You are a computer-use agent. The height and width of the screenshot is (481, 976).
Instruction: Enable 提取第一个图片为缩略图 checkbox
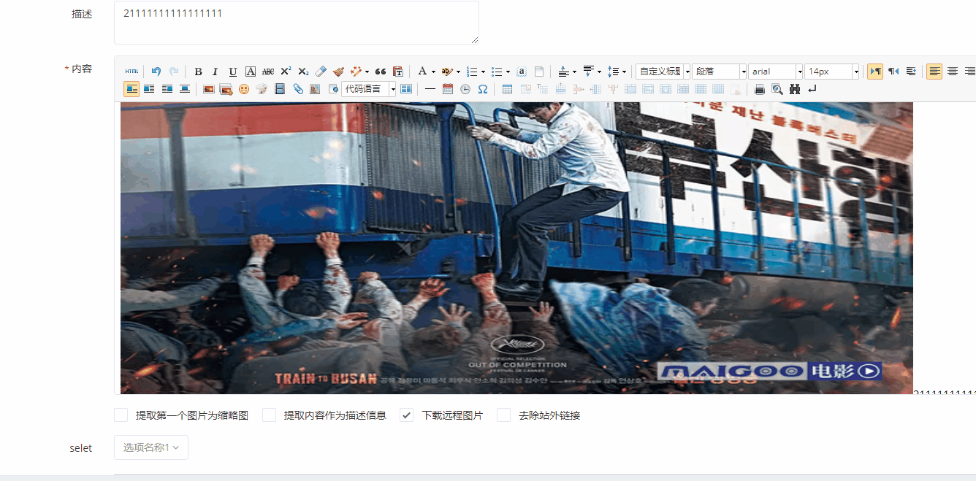121,415
